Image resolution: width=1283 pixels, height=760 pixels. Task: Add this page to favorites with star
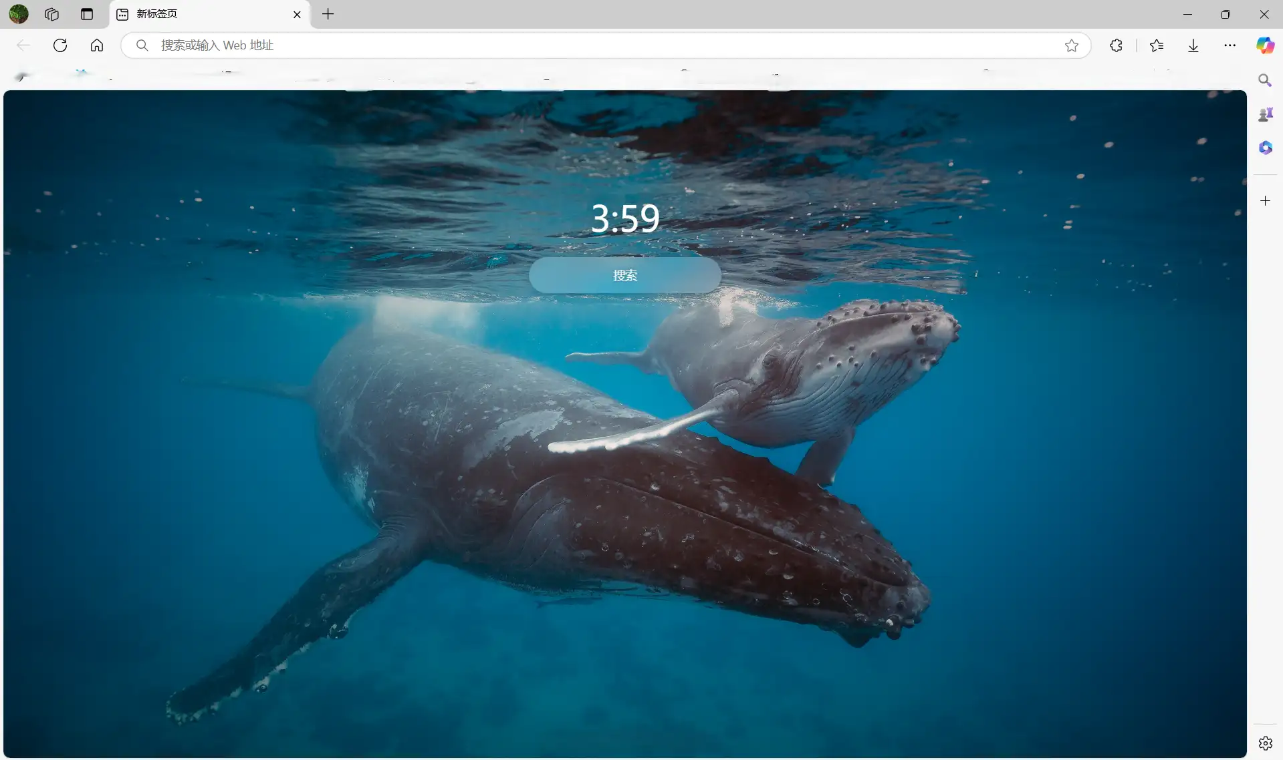pyautogui.click(x=1072, y=45)
